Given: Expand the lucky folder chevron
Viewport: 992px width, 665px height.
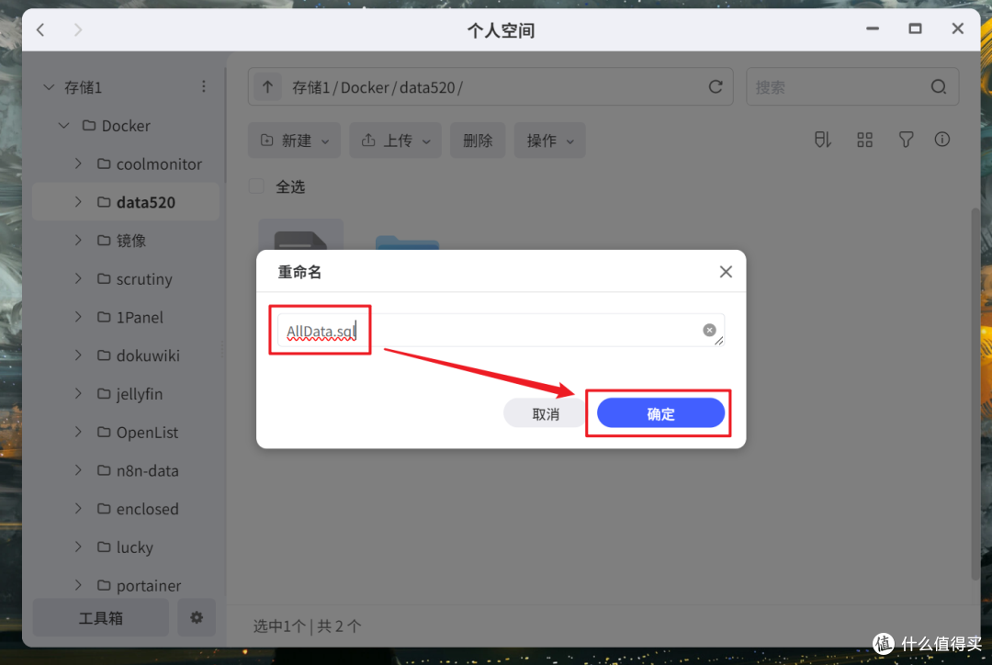Looking at the screenshot, I should pos(78,547).
